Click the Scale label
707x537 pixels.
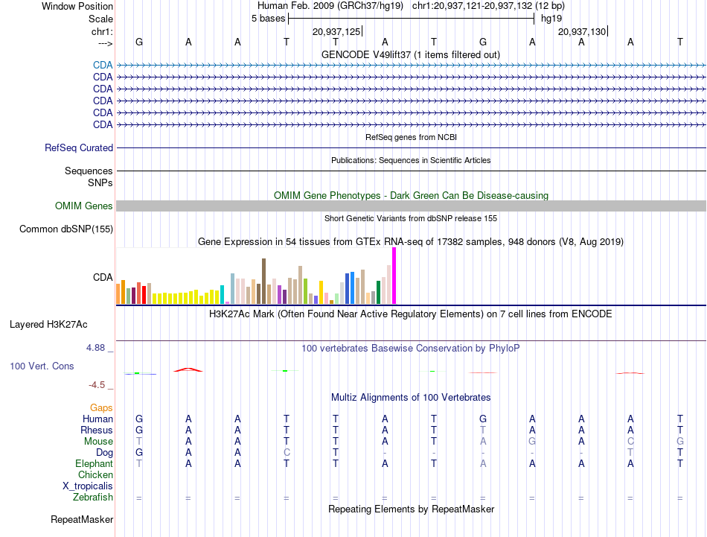[x=100, y=19]
